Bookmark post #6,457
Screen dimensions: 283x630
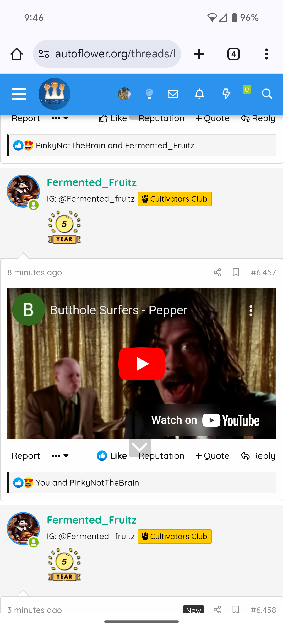point(236,272)
